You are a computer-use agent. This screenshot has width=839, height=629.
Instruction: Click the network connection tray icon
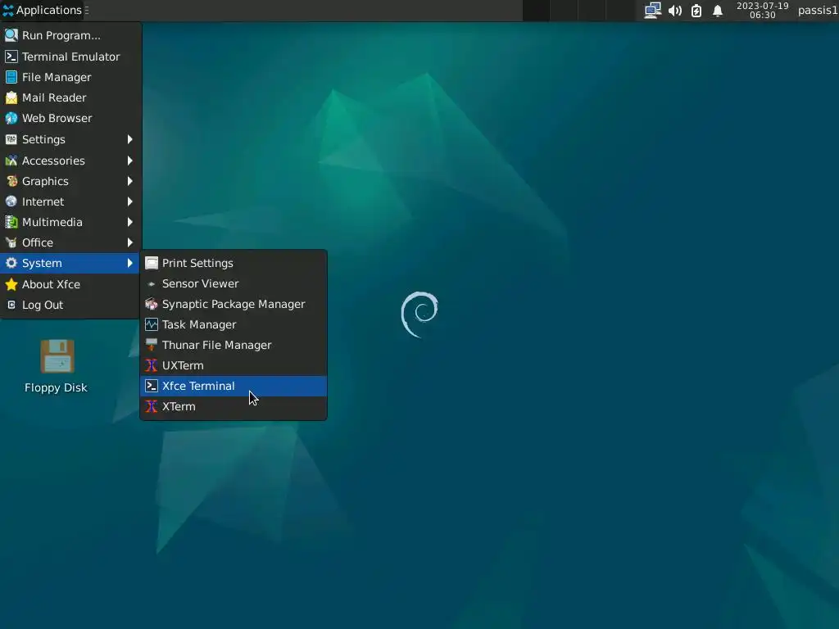pos(653,10)
